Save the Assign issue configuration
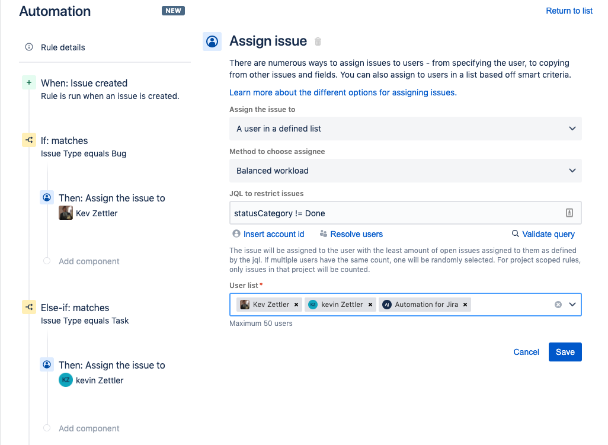 pos(565,351)
